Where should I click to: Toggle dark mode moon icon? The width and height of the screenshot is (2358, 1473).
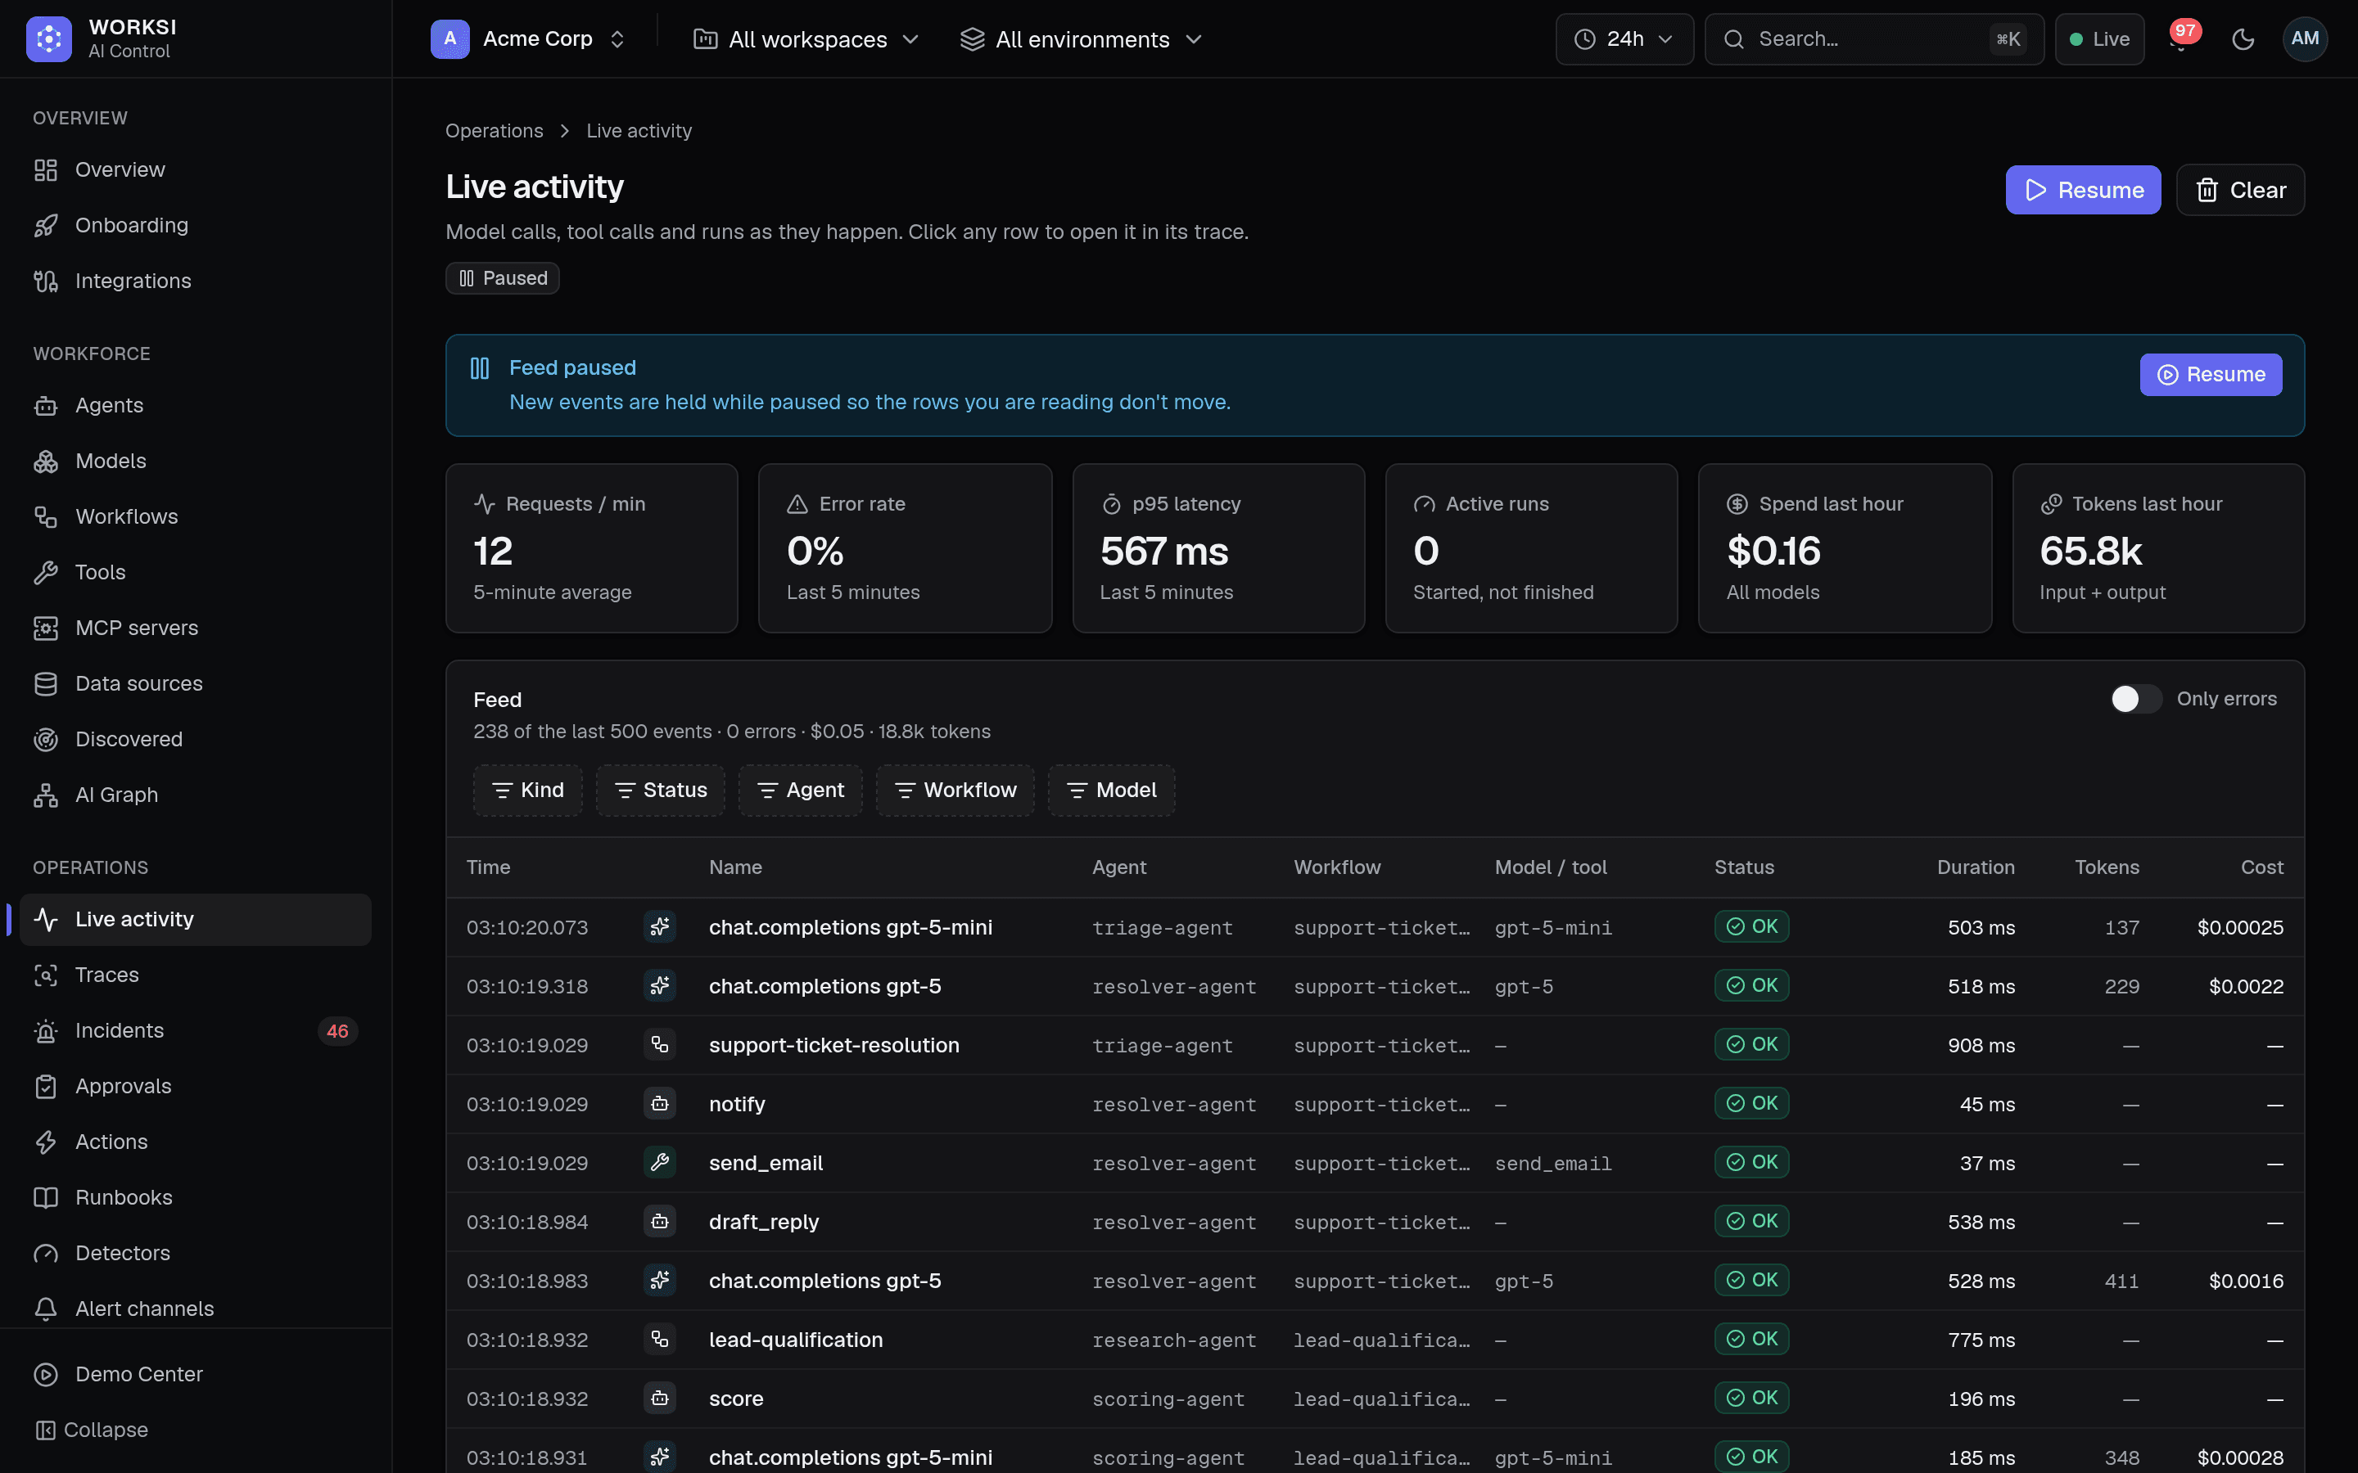[x=2243, y=39]
